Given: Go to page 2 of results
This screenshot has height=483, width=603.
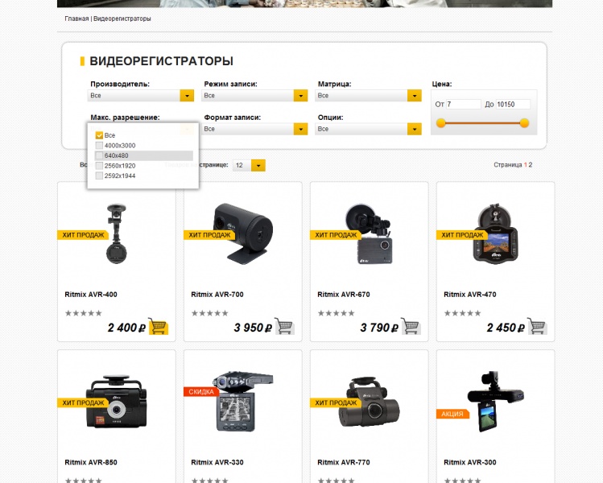Looking at the screenshot, I should pos(531,164).
